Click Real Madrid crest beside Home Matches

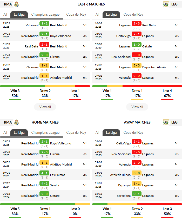(17, 122)
